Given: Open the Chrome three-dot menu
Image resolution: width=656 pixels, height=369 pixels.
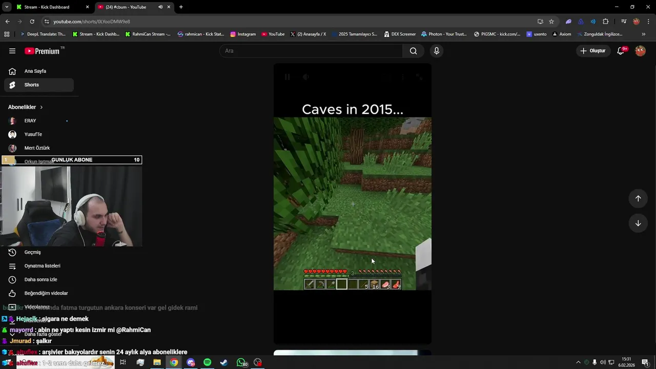Looking at the screenshot, I should (649, 22).
